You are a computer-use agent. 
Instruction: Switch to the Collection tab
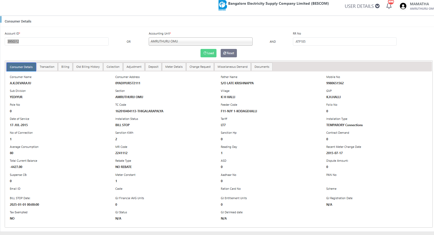click(x=113, y=67)
